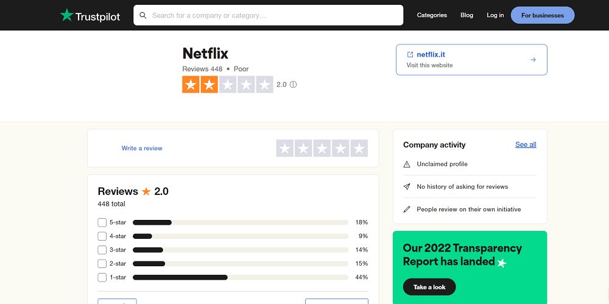This screenshot has width=609, height=304.
Task: Click the orange star next to Reviews 2.0
Action: point(146,191)
